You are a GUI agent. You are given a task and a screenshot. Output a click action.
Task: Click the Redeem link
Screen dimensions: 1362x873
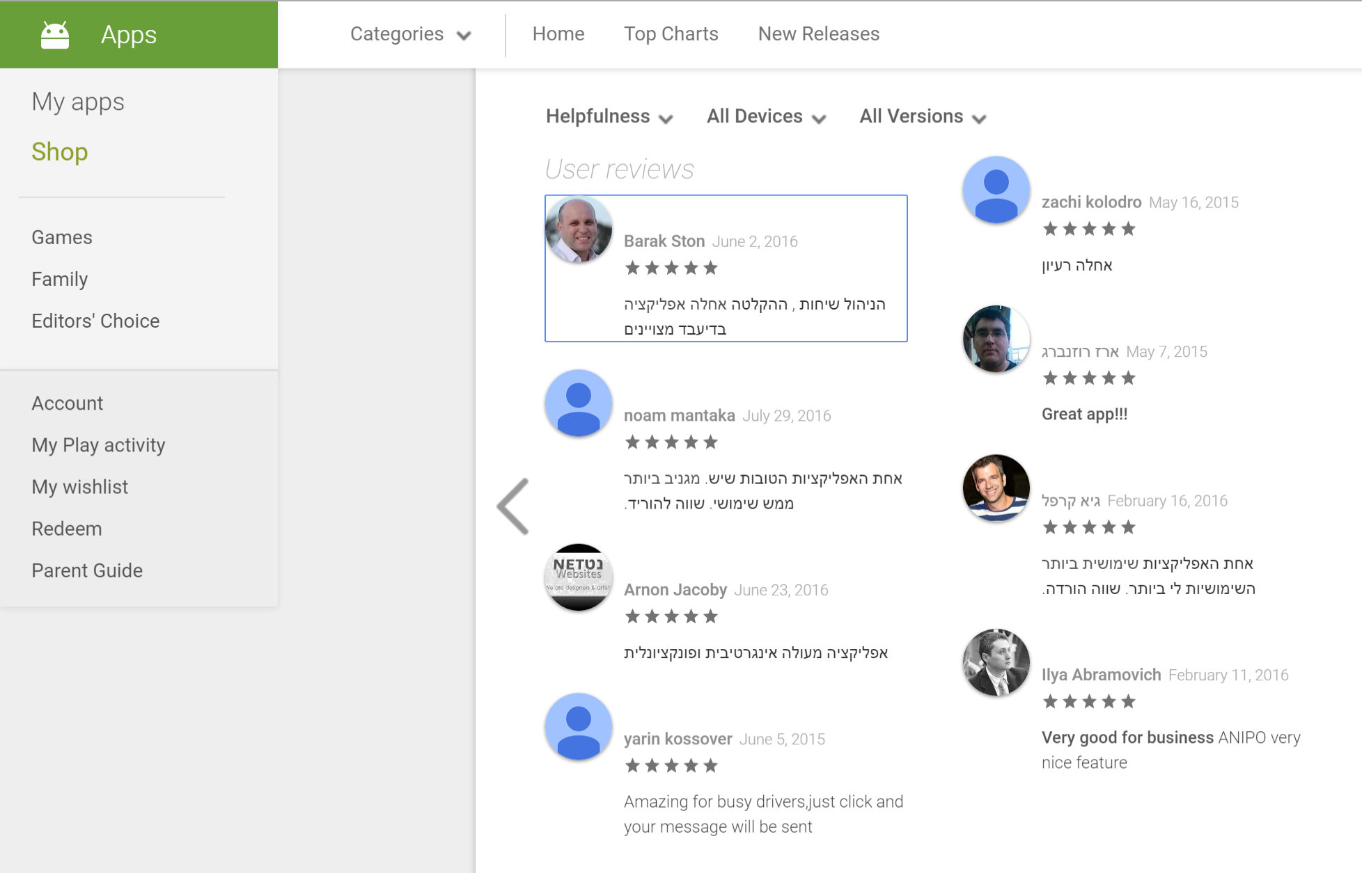point(67,529)
